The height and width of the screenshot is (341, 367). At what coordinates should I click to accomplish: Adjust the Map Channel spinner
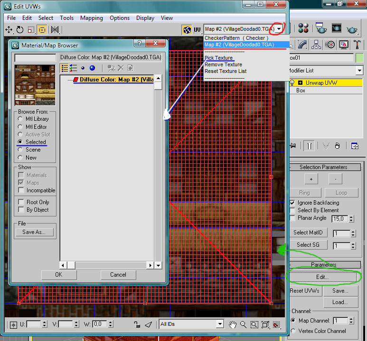pos(351,321)
